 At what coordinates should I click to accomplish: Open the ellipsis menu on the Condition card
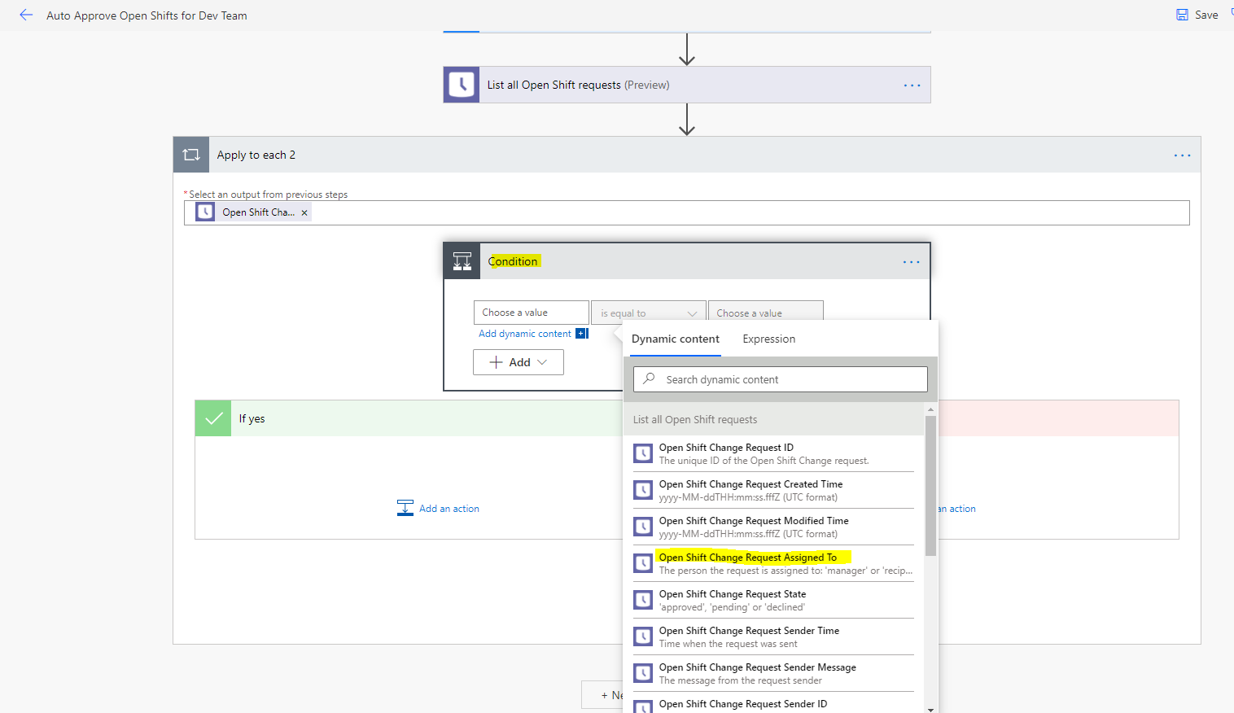(911, 260)
